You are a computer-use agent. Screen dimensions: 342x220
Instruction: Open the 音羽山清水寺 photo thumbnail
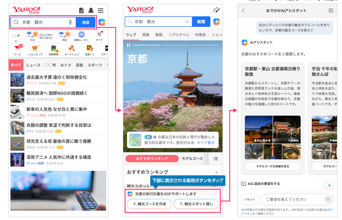click(259, 130)
